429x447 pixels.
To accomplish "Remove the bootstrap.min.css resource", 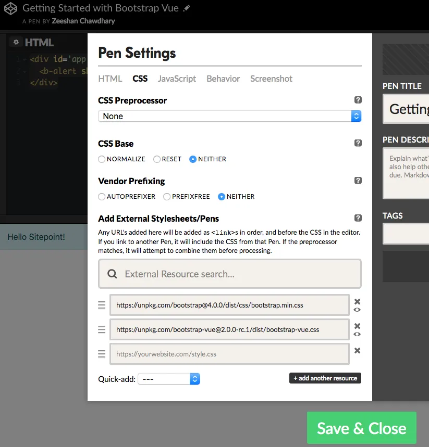I will pos(357,301).
